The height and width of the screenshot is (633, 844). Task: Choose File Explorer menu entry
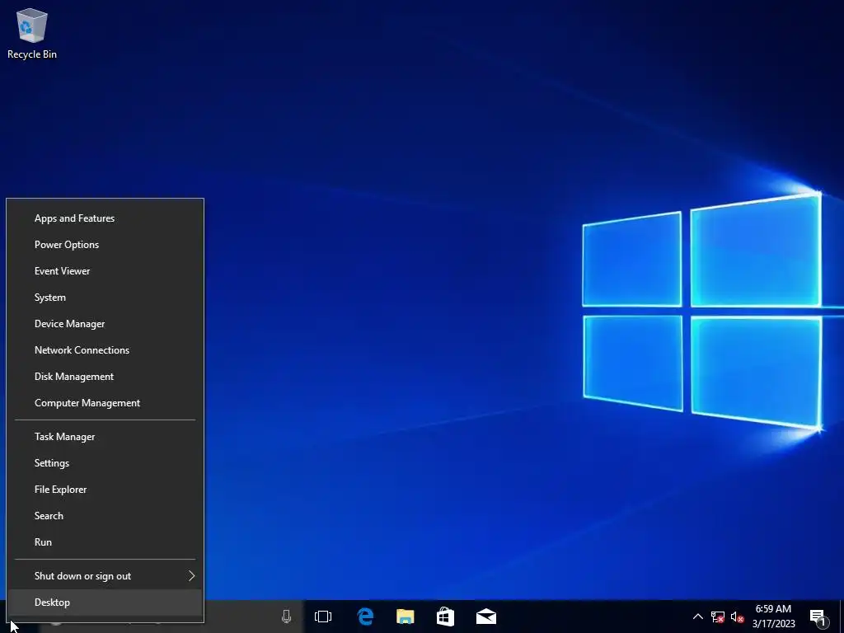pyautogui.click(x=105, y=490)
